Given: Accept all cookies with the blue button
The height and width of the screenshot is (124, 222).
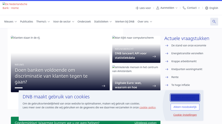Looking at the screenshot, I should click(185, 98).
